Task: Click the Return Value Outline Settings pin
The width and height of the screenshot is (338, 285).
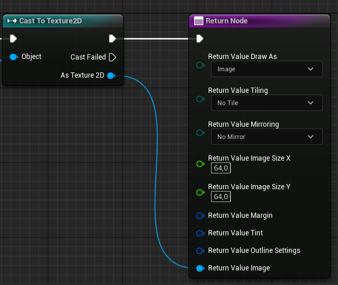Action: click(200, 251)
